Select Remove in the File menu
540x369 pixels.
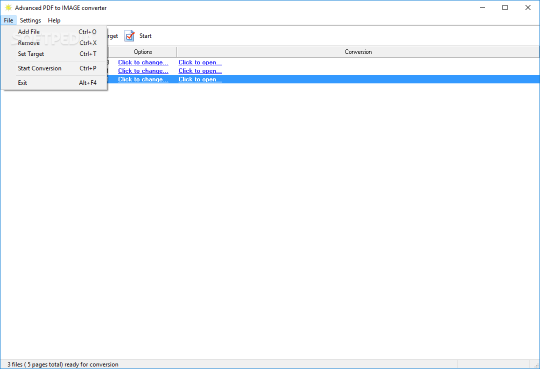54,42
